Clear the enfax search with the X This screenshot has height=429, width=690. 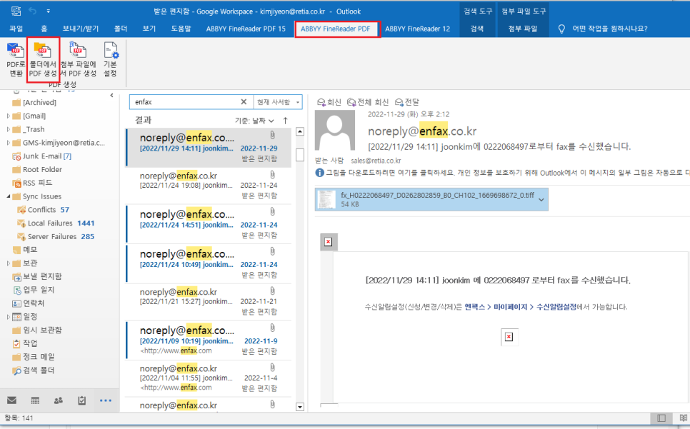244,102
